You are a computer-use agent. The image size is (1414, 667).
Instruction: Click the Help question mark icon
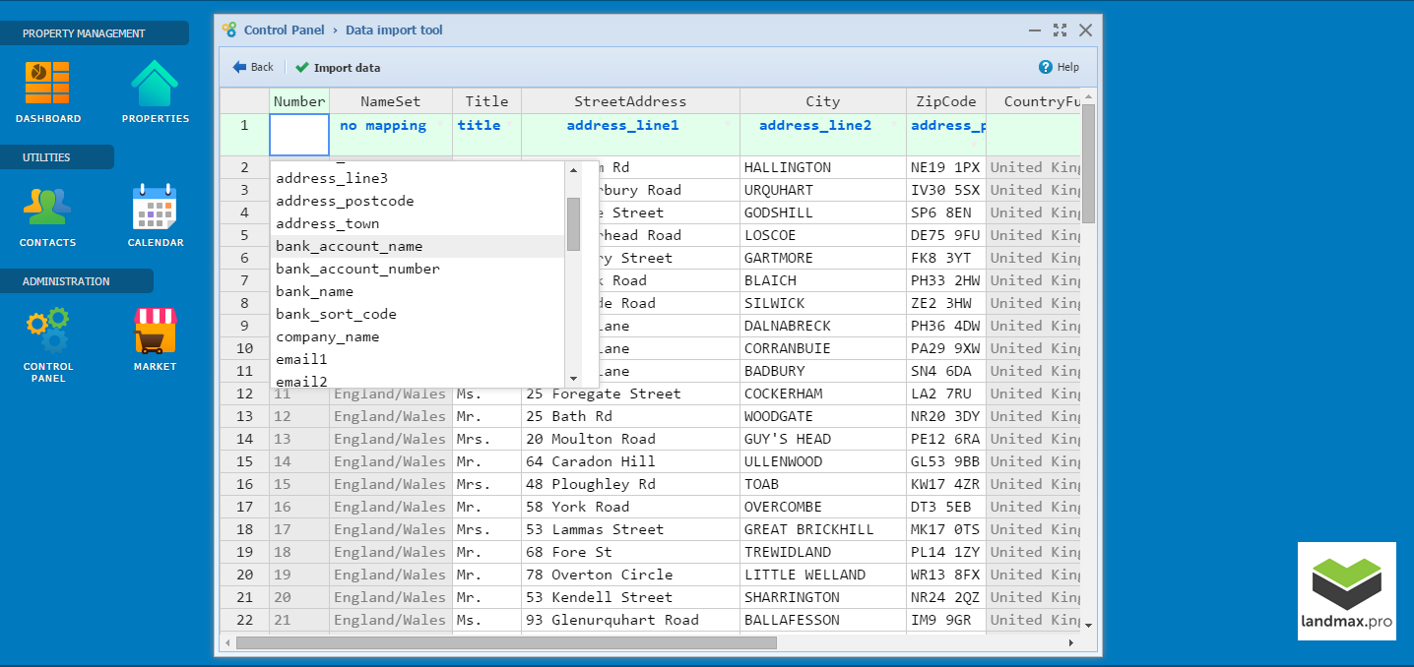click(1046, 67)
